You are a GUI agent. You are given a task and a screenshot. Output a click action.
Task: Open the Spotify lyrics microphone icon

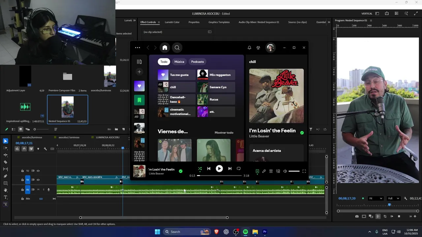point(264,171)
